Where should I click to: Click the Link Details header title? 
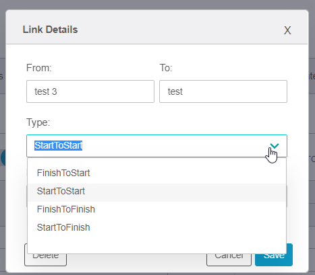click(x=50, y=30)
